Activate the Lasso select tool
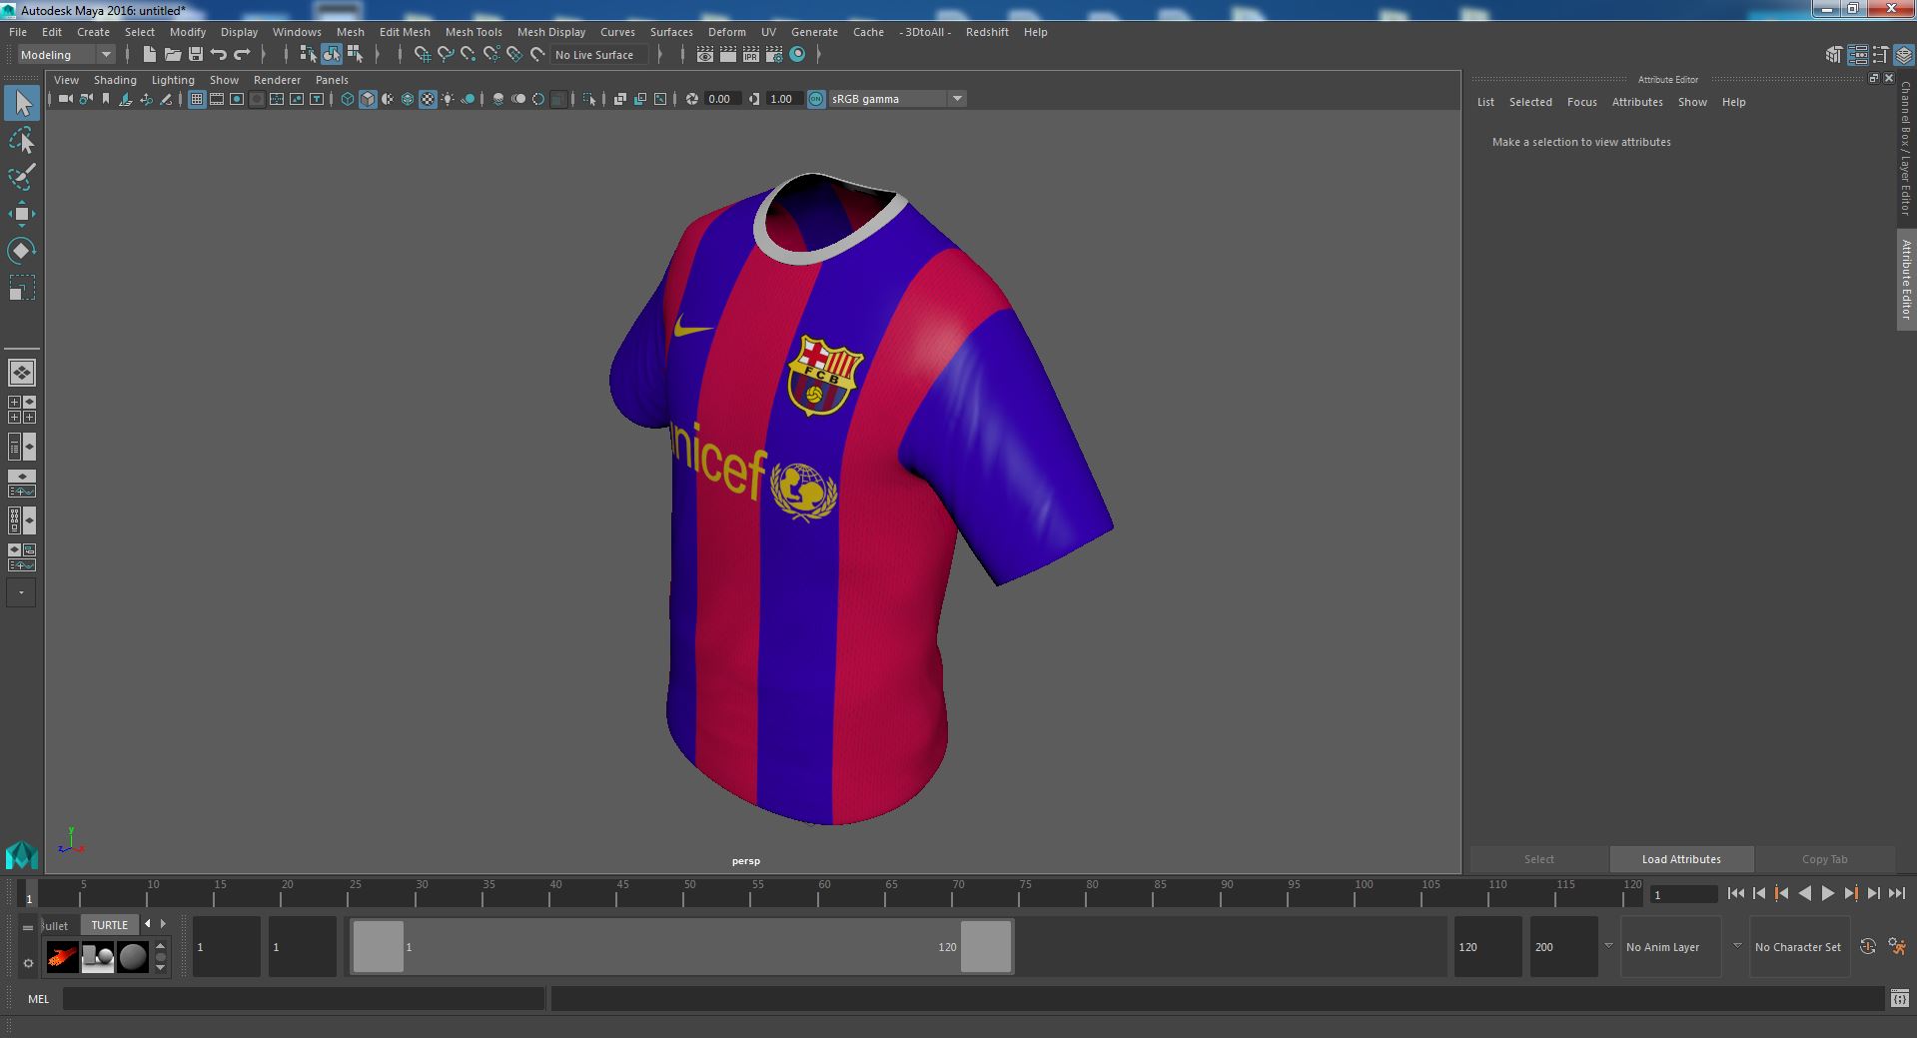The image size is (1917, 1038). 22,141
